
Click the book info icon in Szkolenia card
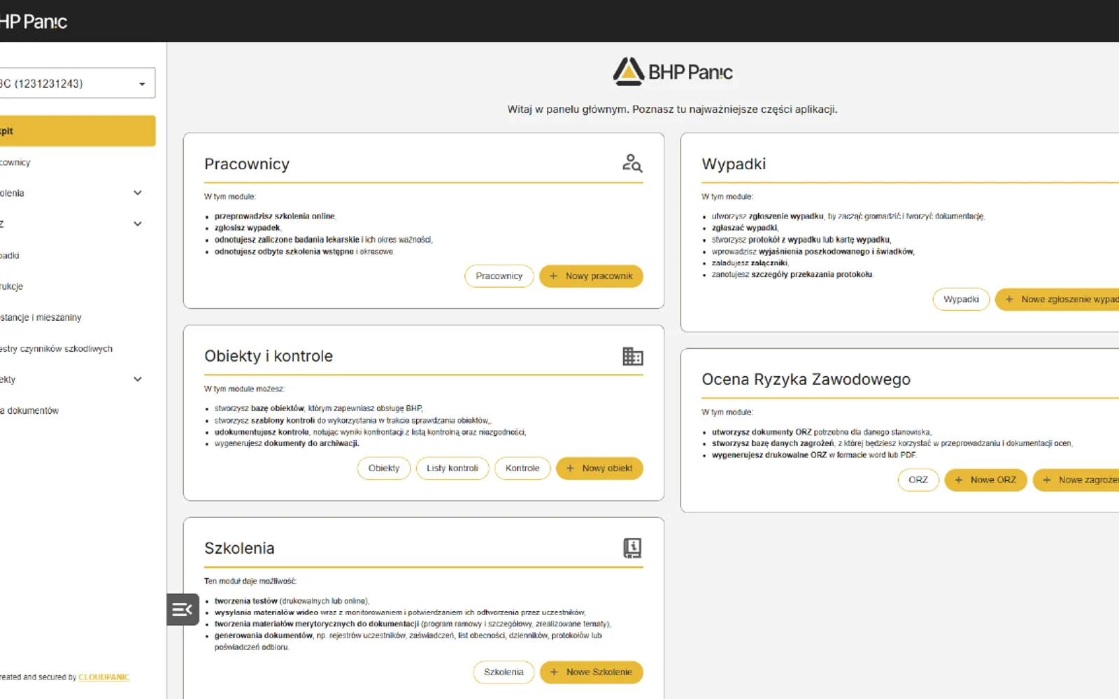[x=632, y=548]
